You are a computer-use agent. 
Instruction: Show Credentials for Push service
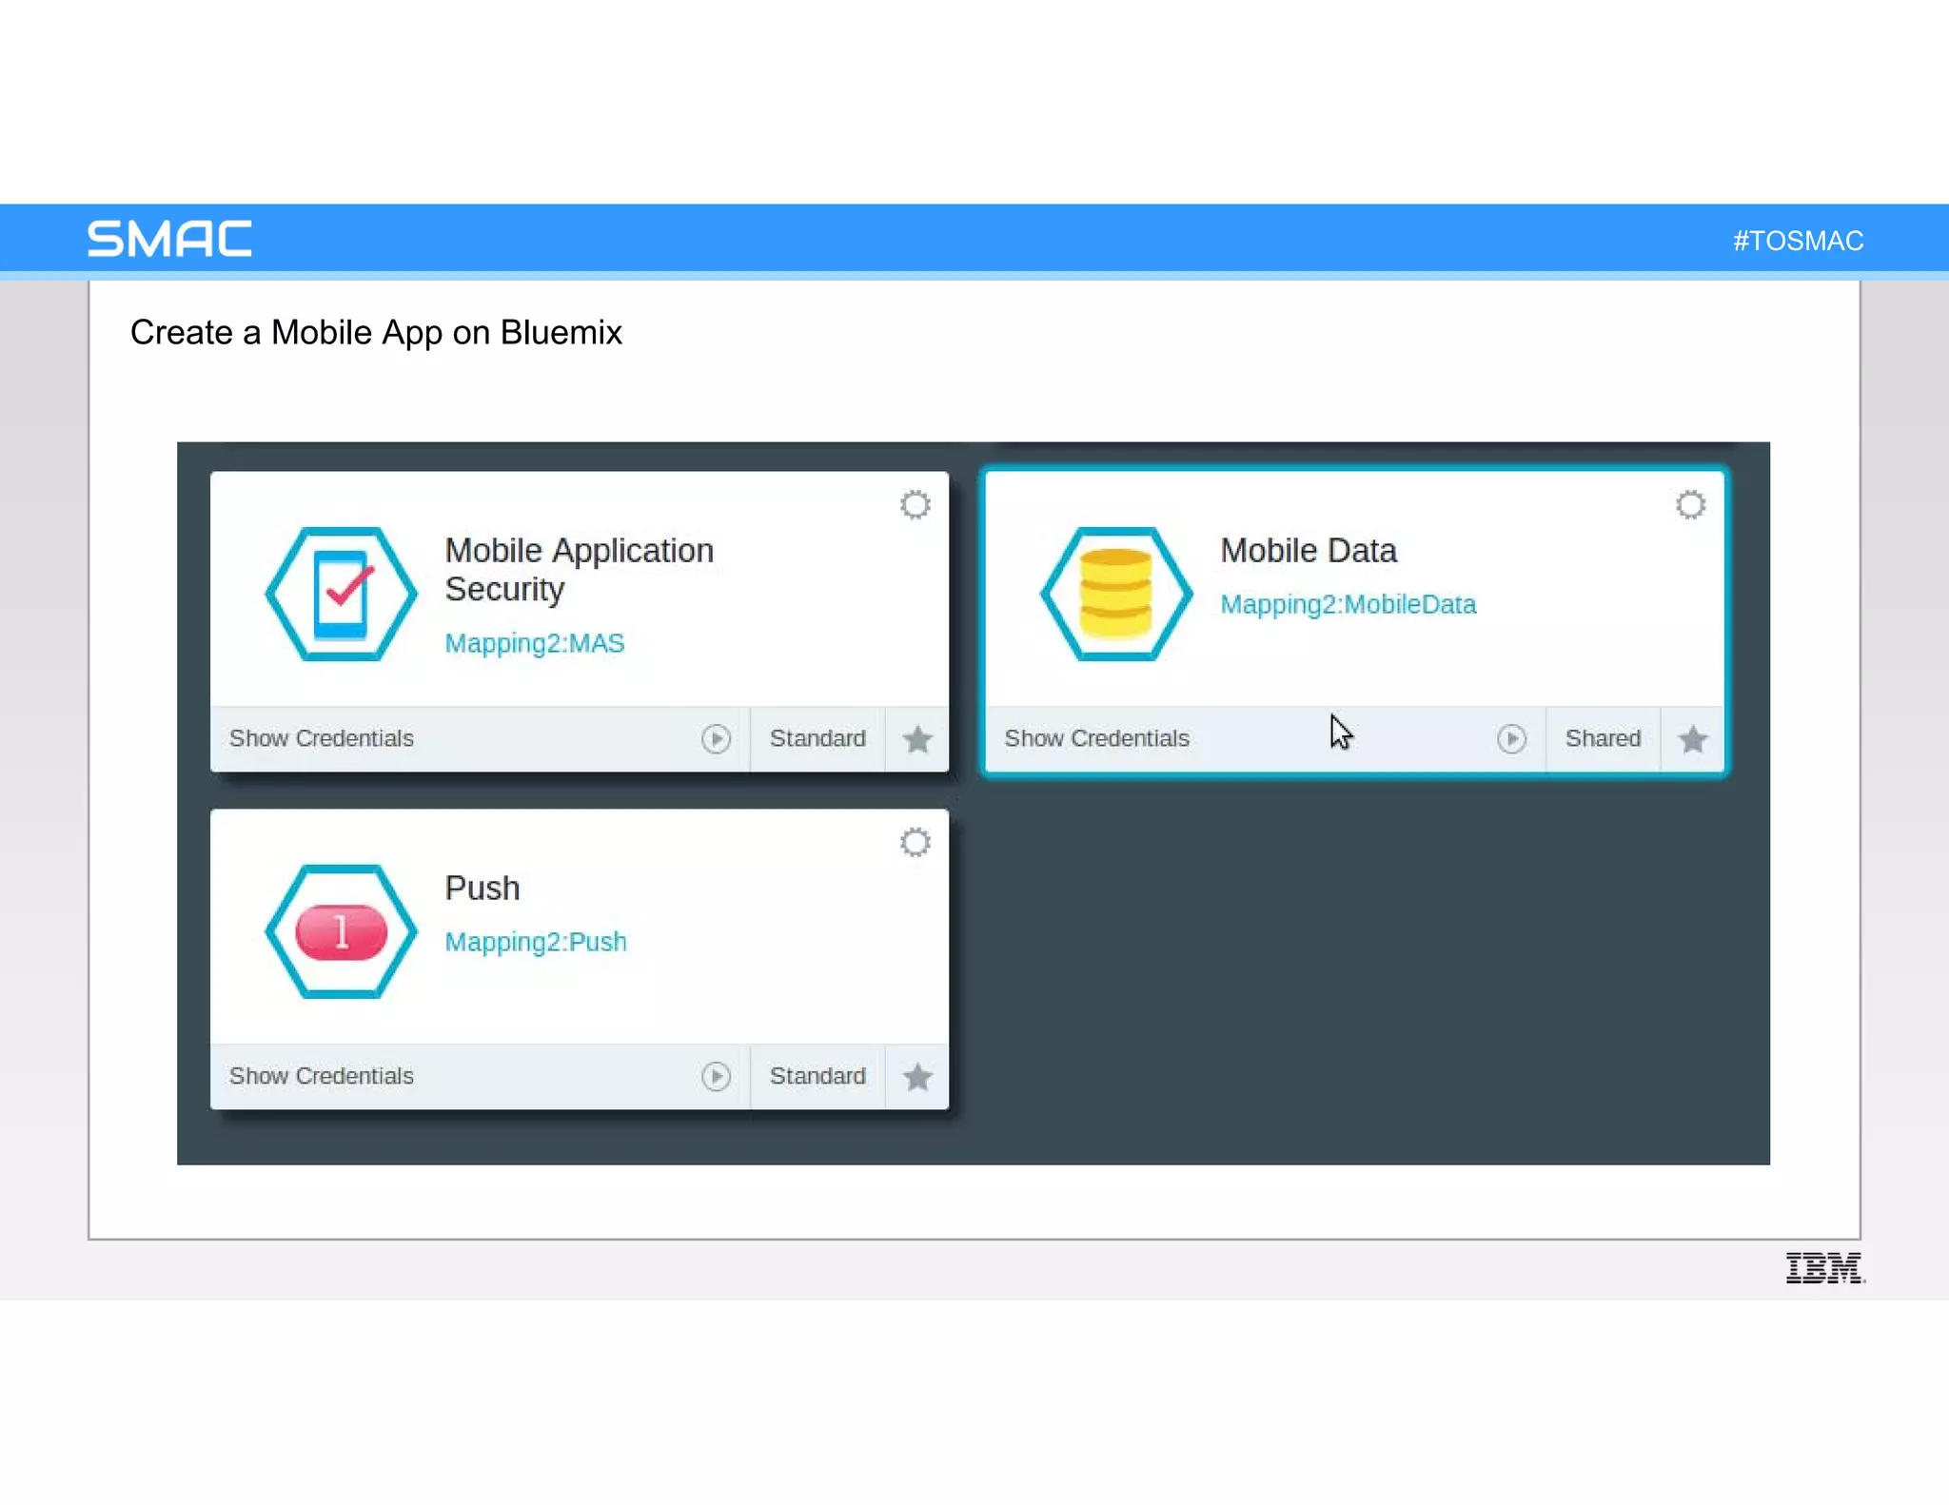click(x=322, y=1077)
